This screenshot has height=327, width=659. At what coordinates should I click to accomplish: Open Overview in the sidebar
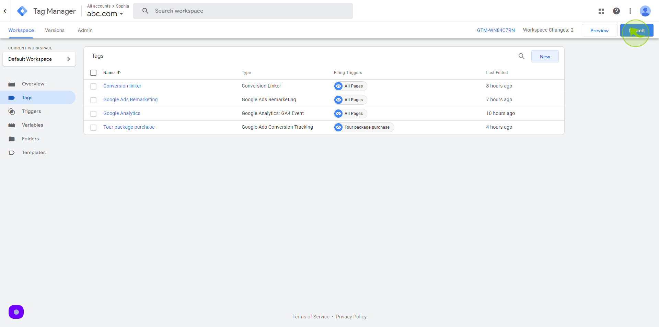(33, 84)
